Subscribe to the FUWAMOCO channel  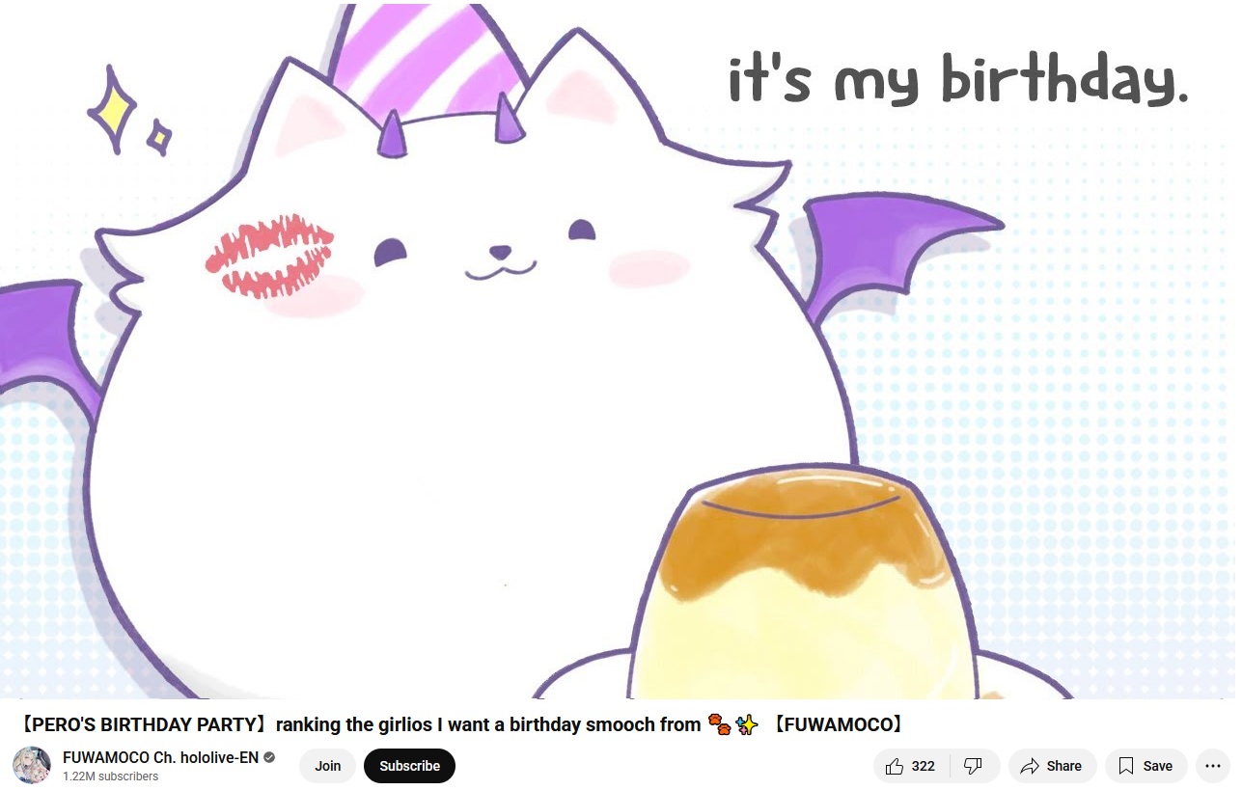click(409, 766)
